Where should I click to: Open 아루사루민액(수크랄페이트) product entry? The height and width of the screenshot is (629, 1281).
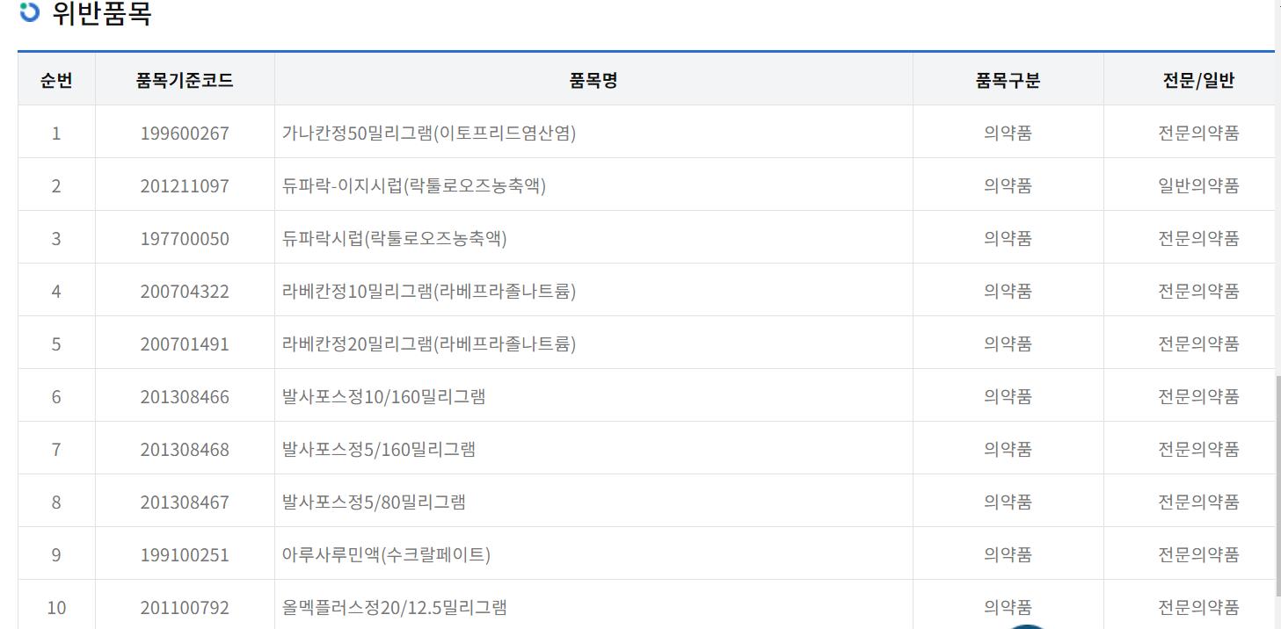(386, 555)
